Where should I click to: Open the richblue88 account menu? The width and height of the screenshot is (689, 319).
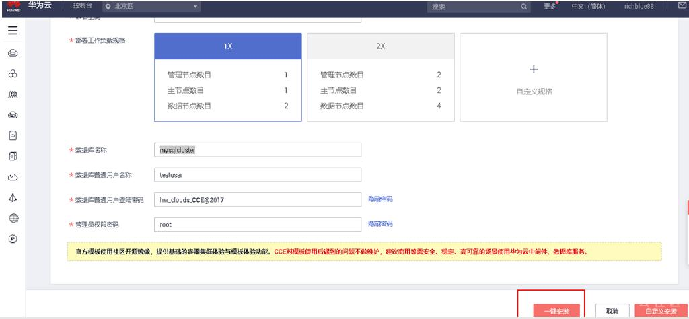[x=639, y=7]
